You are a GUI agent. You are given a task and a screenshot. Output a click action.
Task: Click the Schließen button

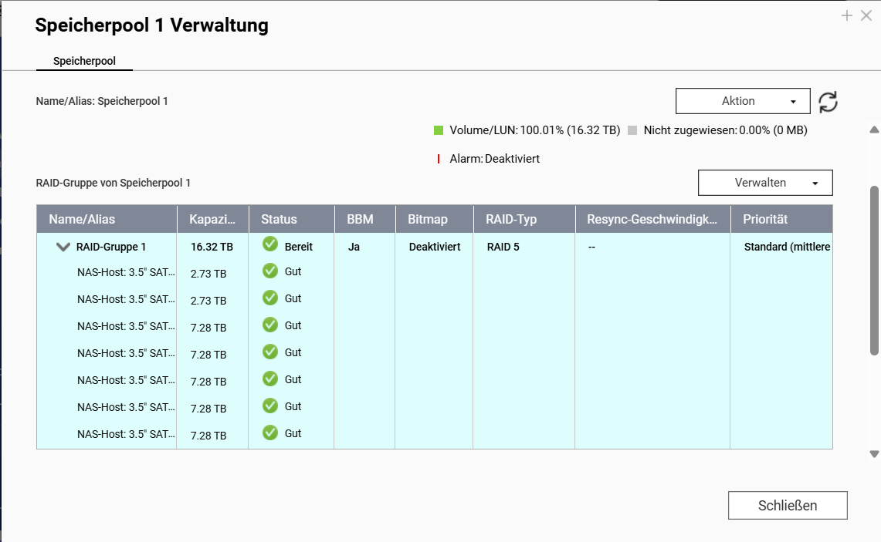click(787, 506)
